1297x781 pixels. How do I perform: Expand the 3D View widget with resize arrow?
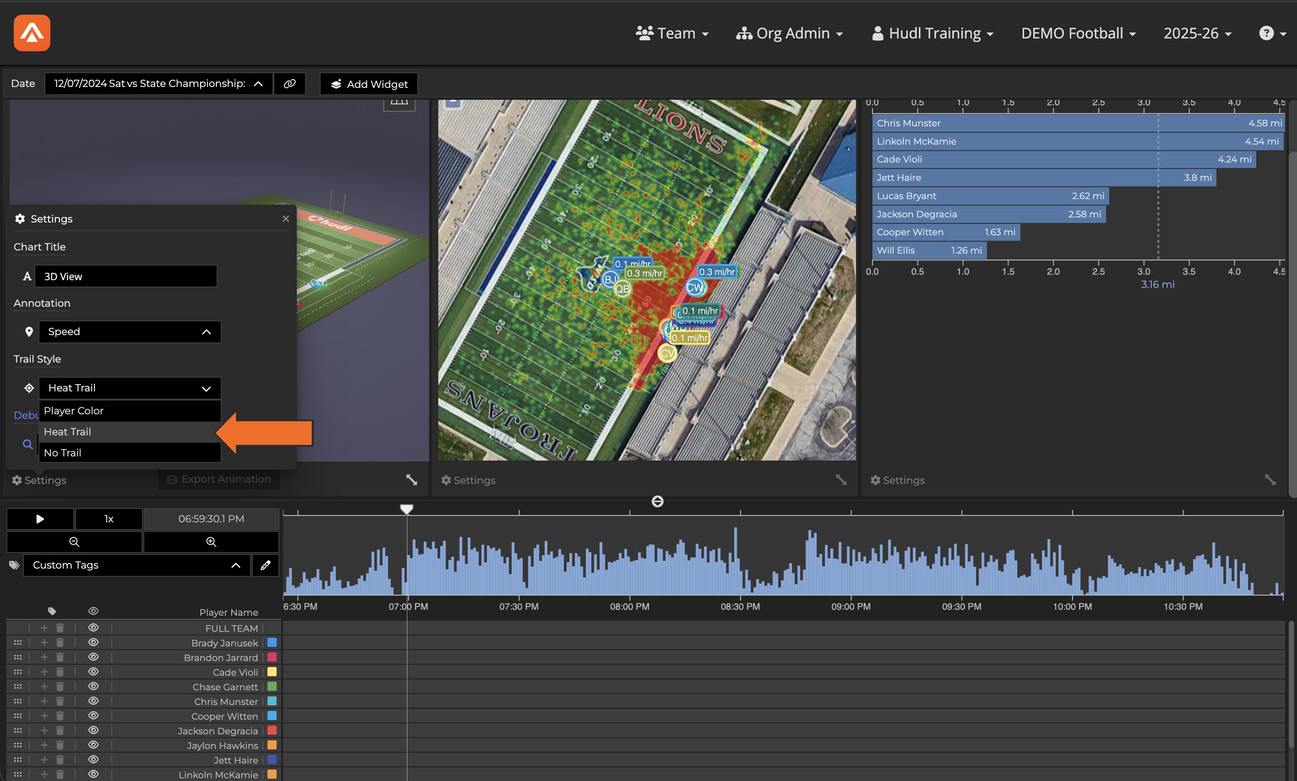(x=412, y=479)
